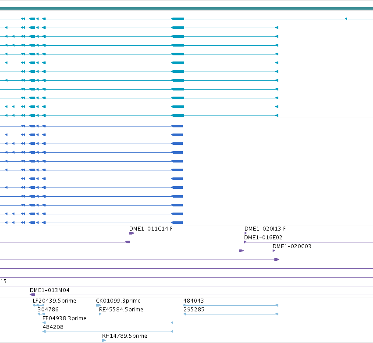Click the arrow glyphs under LP20439.5prime
This screenshot has width=373, height=343.
pos(38,305)
